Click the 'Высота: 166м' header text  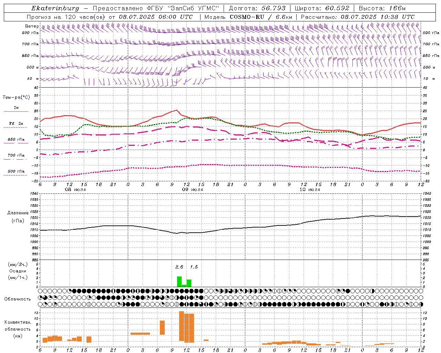382,8
